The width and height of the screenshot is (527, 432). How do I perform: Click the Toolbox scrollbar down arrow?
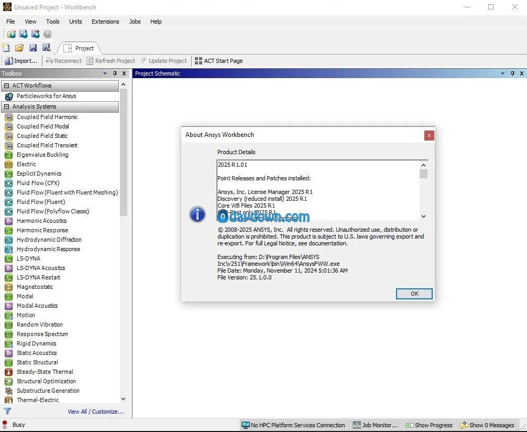point(123,399)
